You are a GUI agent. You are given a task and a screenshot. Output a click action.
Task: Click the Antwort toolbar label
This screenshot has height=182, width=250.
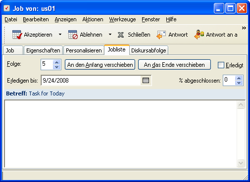pyautogui.click(x=178, y=35)
